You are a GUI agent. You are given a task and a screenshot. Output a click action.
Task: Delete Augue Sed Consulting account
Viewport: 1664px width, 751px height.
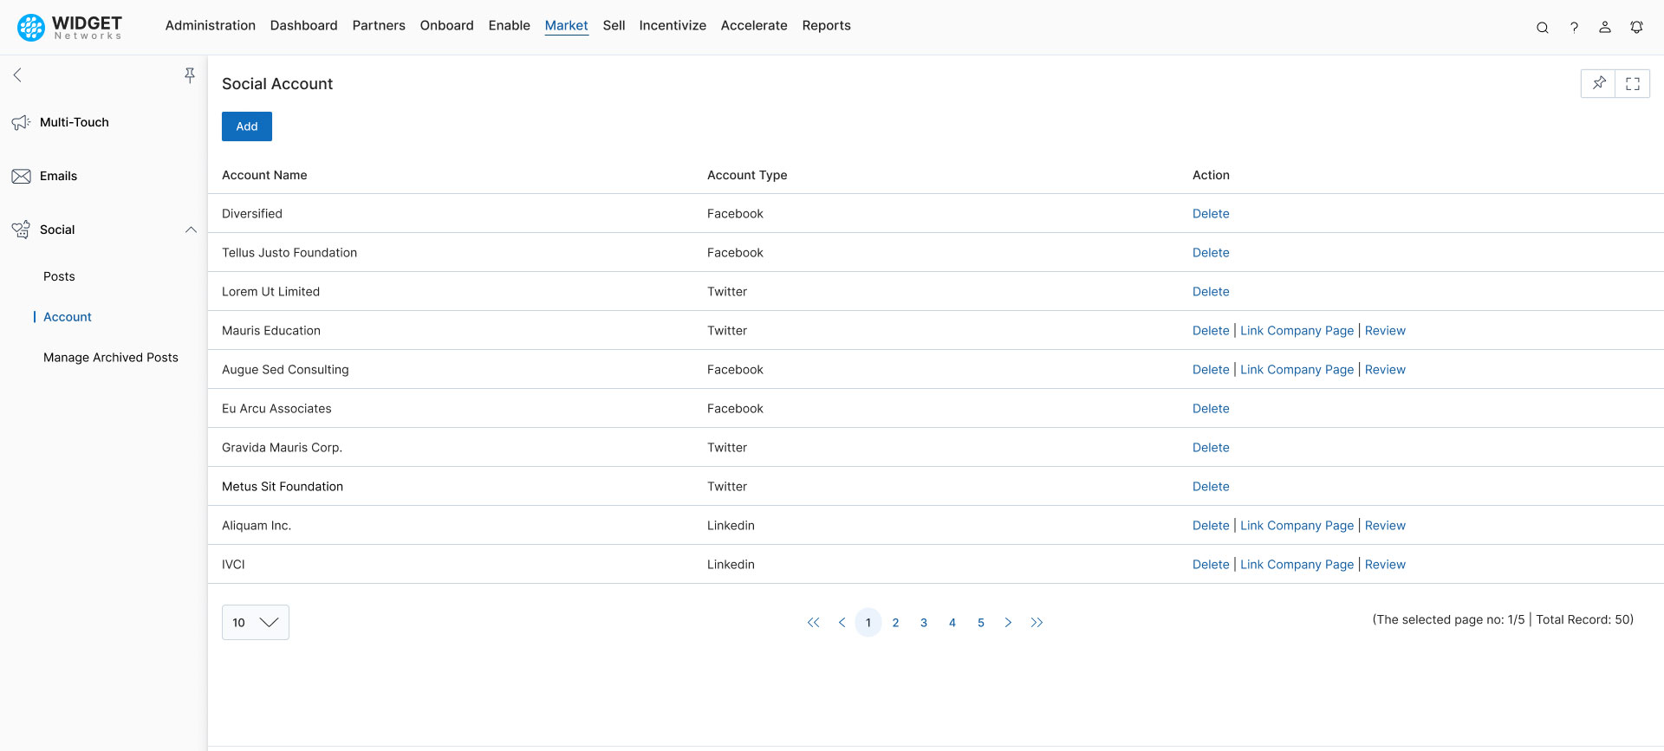pyautogui.click(x=1211, y=370)
